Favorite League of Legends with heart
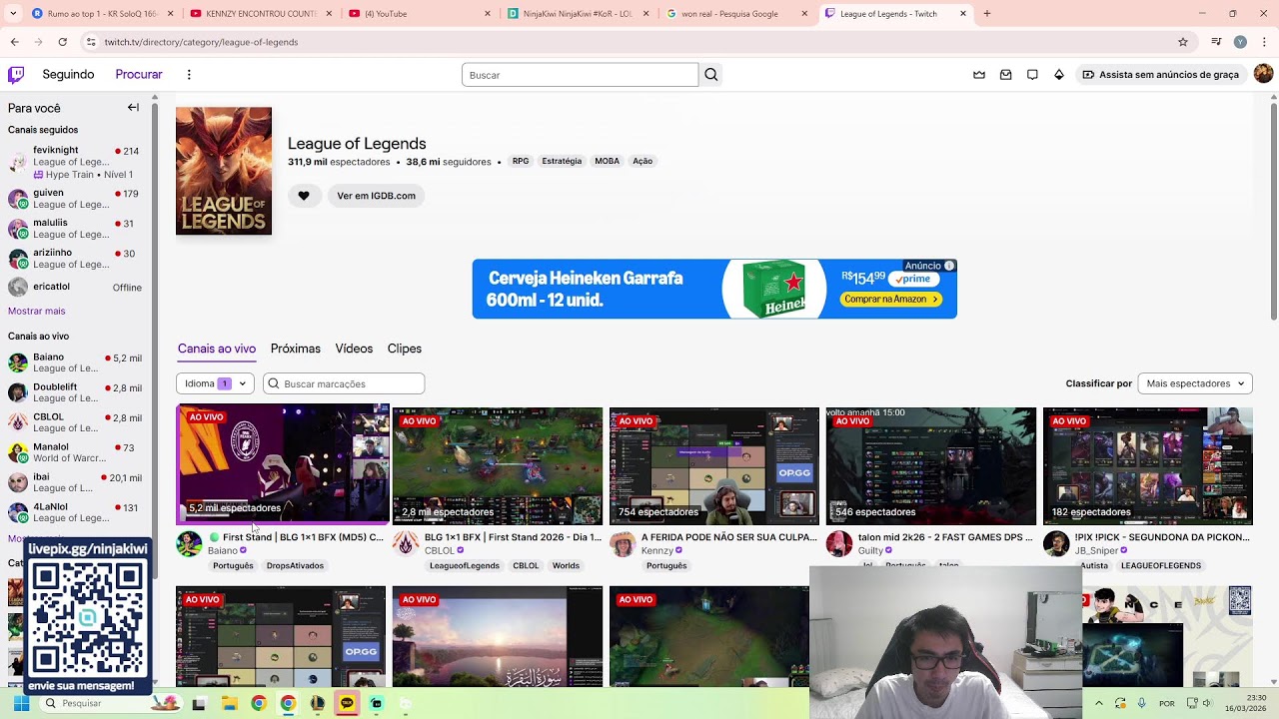This screenshot has width=1279, height=719. click(304, 196)
